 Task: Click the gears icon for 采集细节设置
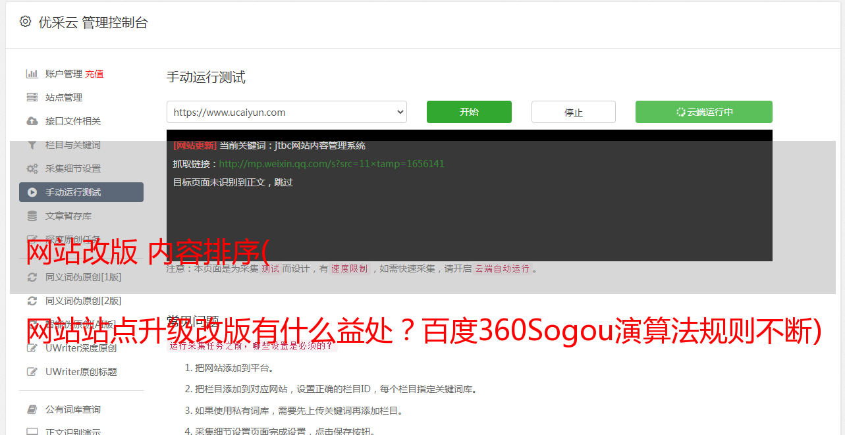[32, 168]
